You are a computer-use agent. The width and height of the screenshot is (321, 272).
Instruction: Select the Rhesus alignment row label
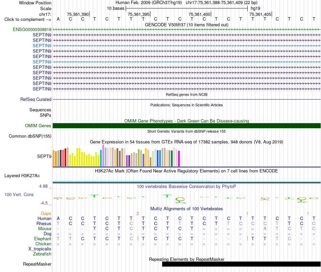(x=44, y=224)
